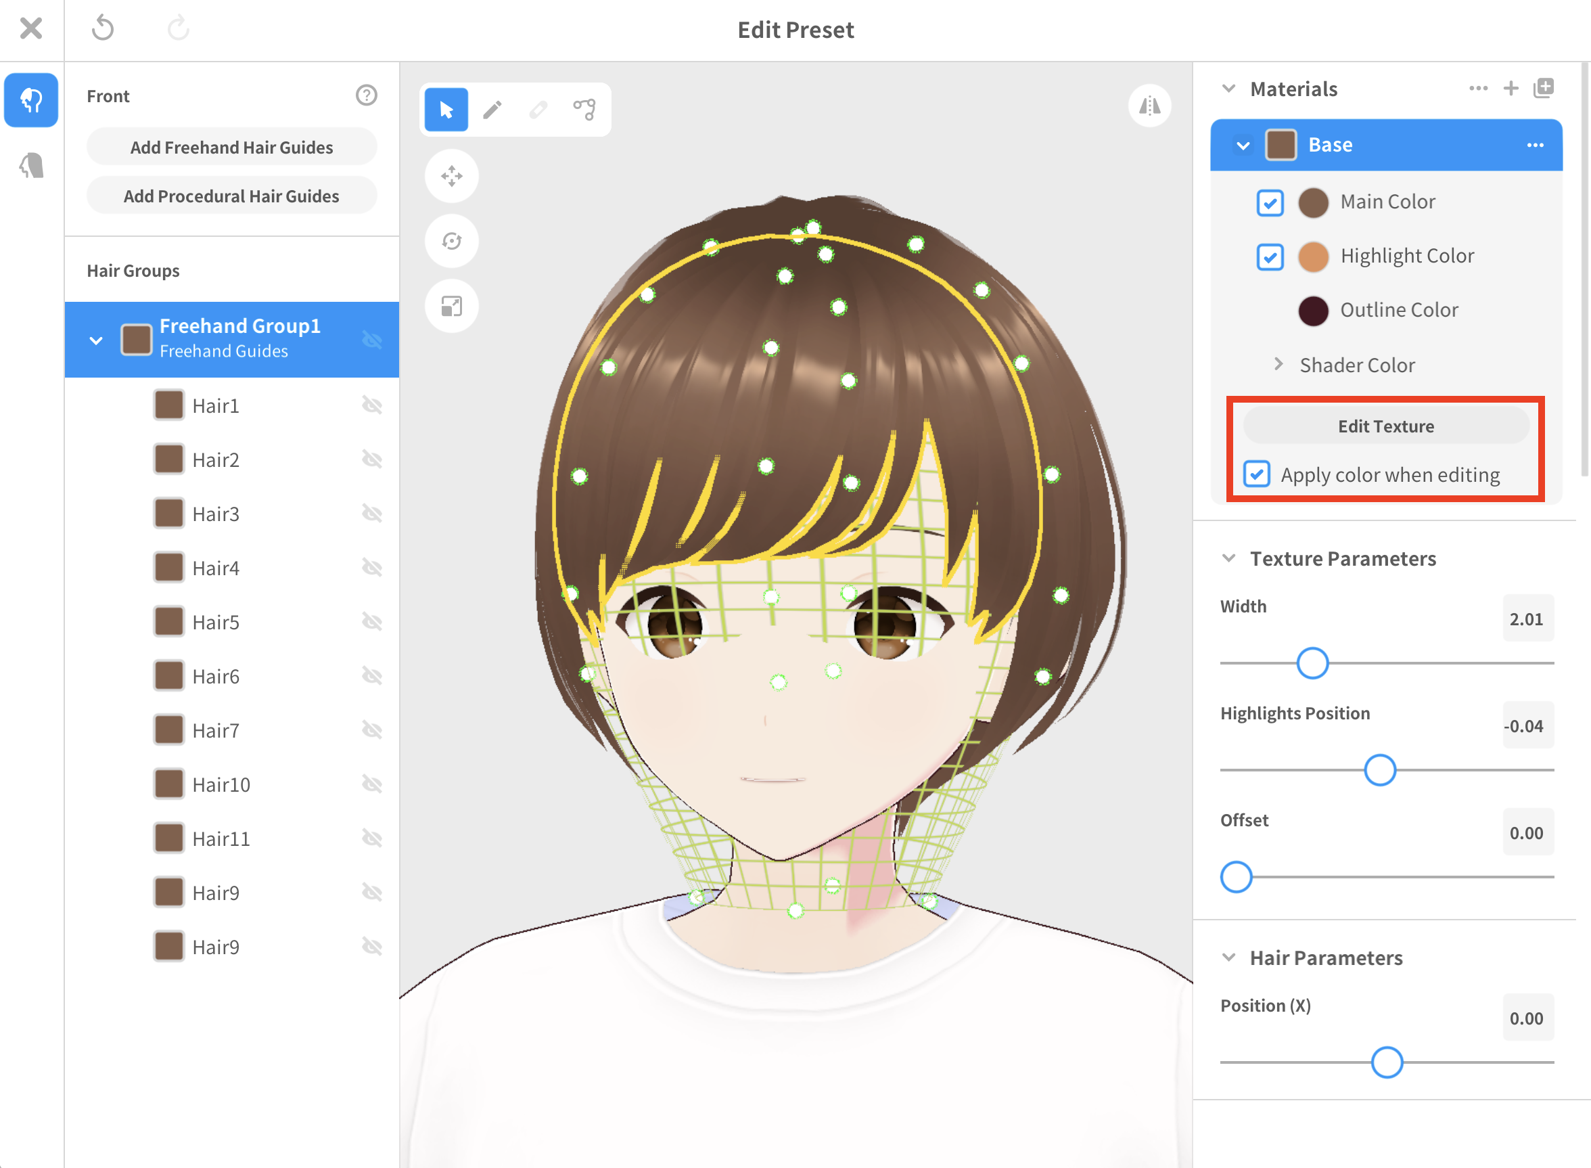
Task: Collapse Freehand Group1 tree
Action: [96, 340]
